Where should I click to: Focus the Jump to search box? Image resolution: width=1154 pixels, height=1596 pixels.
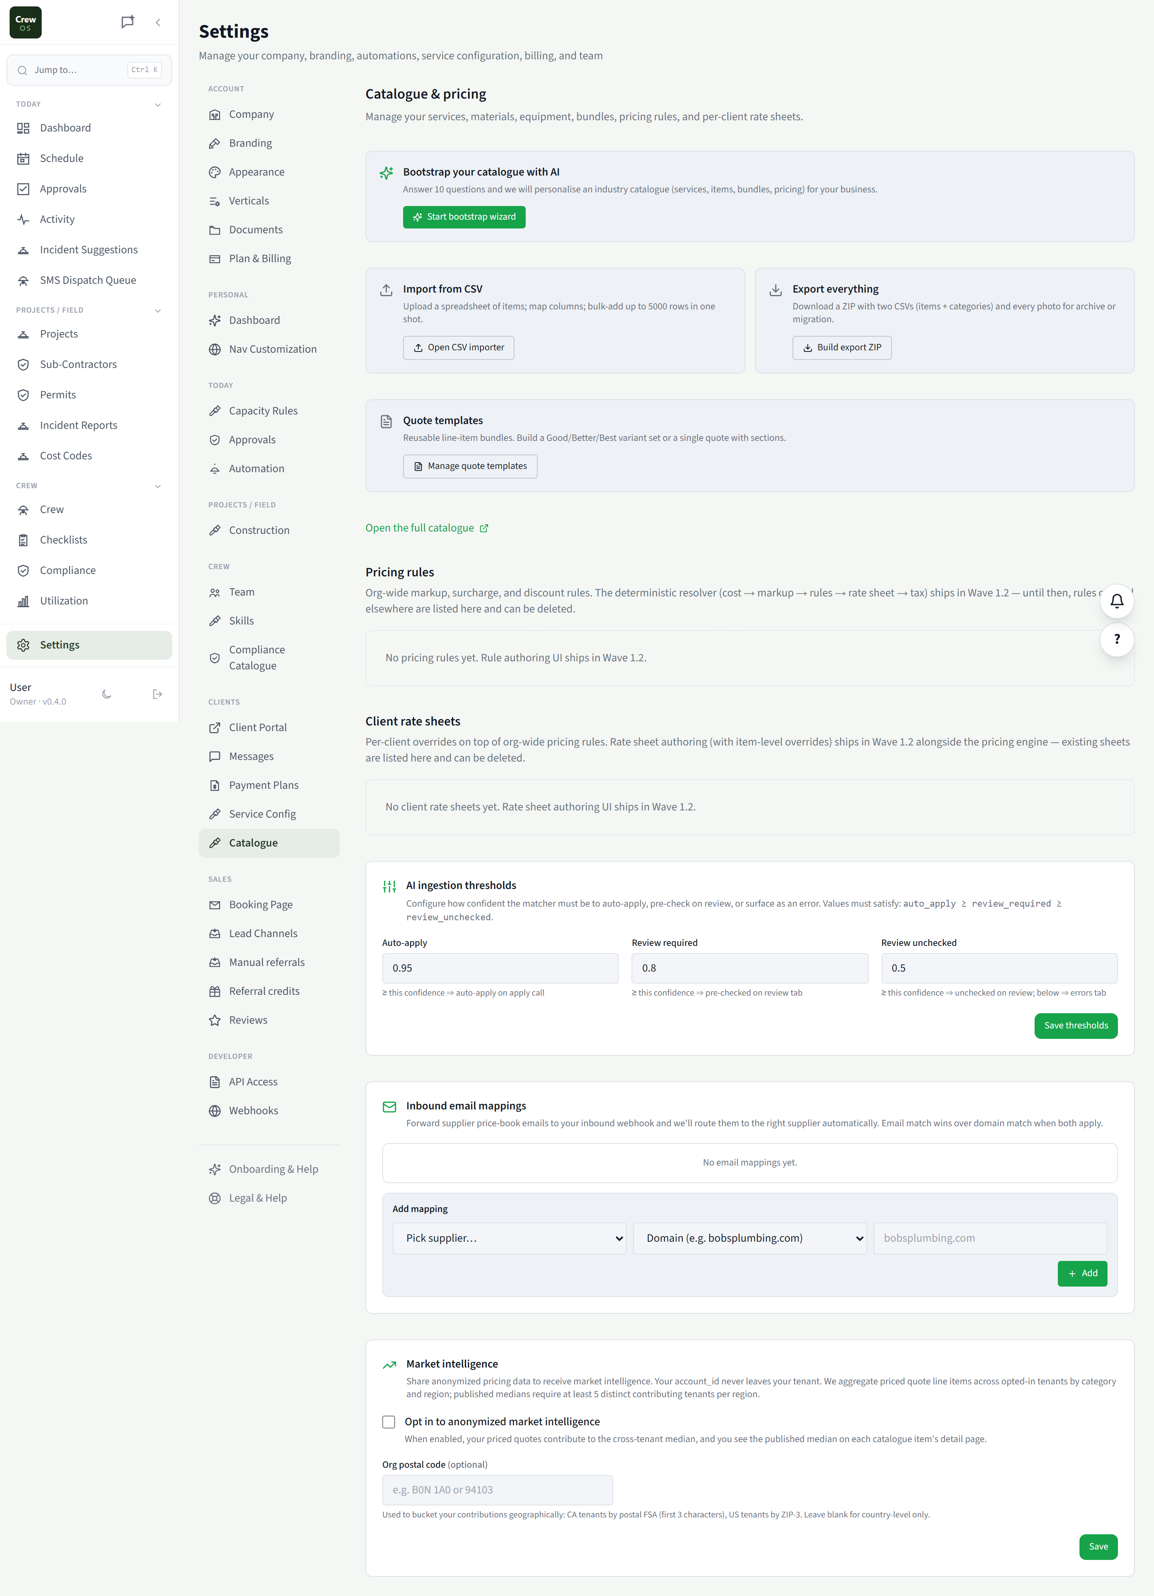89,71
